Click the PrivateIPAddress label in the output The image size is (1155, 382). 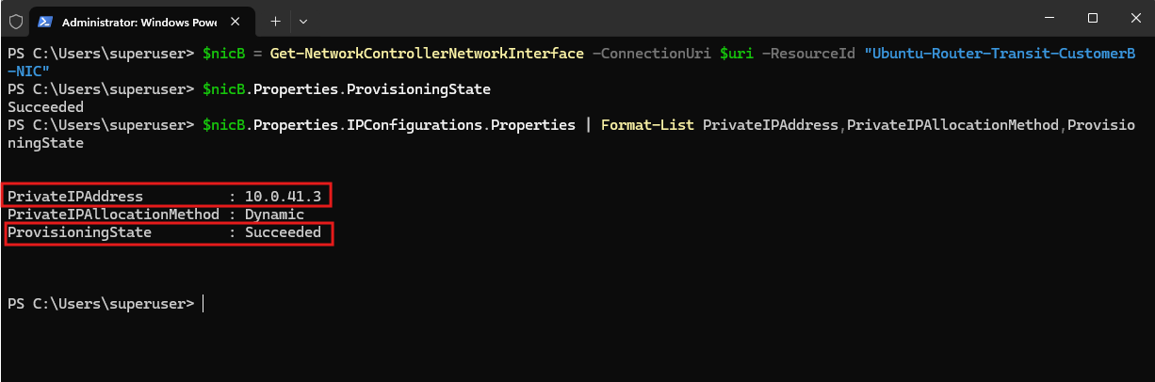pyautogui.click(x=74, y=197)
